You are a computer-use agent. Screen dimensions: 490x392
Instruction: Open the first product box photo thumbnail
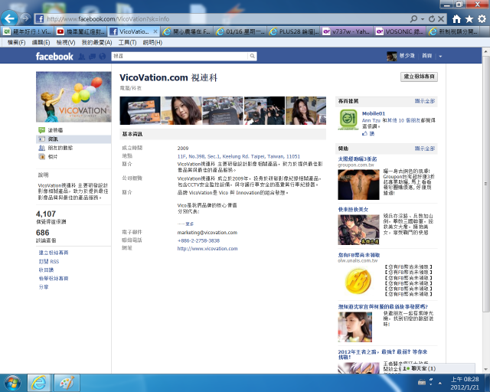pyautogui.click(x=140, y=111)
